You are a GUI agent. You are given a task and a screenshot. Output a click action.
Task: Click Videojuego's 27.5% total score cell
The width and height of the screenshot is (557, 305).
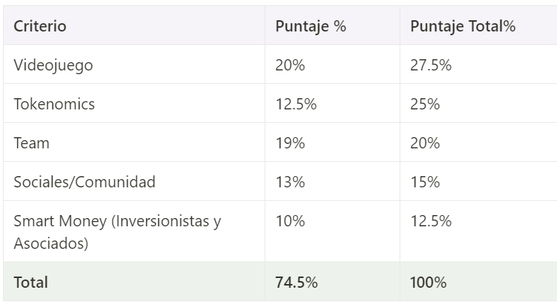(430, 65)
